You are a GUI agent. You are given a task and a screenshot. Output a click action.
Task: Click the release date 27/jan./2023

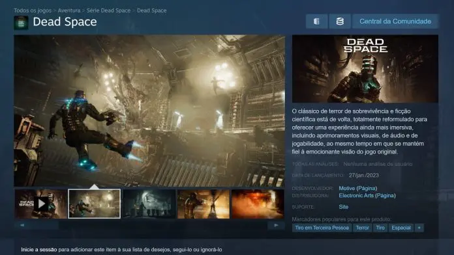pos(364,175)
